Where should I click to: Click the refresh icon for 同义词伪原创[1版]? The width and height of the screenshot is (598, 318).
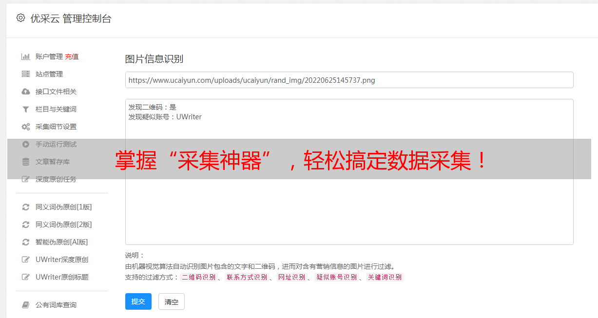click(26, 207)
